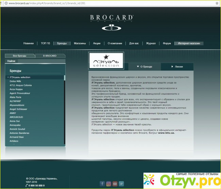This screenshot has height=189, width=221.
Task: Open the Facebook social icon
Action: pyautogui.click(x=102, y=184)
